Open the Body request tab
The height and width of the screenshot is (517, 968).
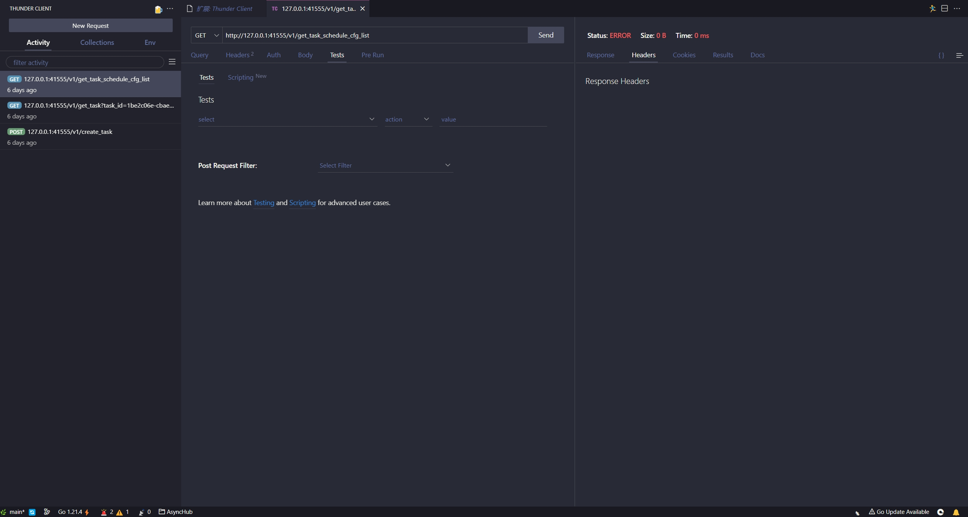305,55
